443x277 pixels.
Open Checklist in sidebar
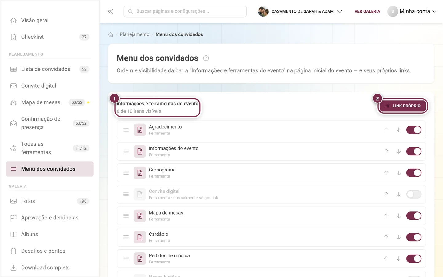50,37
